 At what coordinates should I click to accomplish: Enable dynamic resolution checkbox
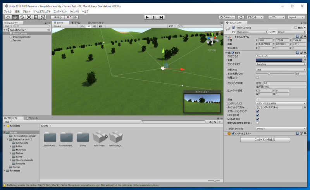pos(257,123)
